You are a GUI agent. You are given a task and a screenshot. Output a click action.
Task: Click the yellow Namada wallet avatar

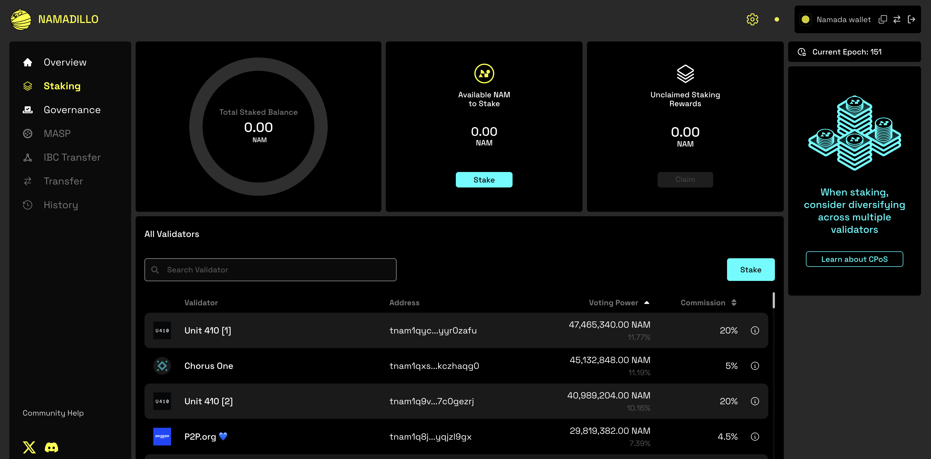[805, 20]
